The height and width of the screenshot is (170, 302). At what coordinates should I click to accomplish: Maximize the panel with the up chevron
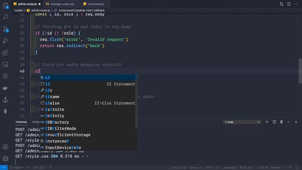pyautogui.click(x=289, y=122)
